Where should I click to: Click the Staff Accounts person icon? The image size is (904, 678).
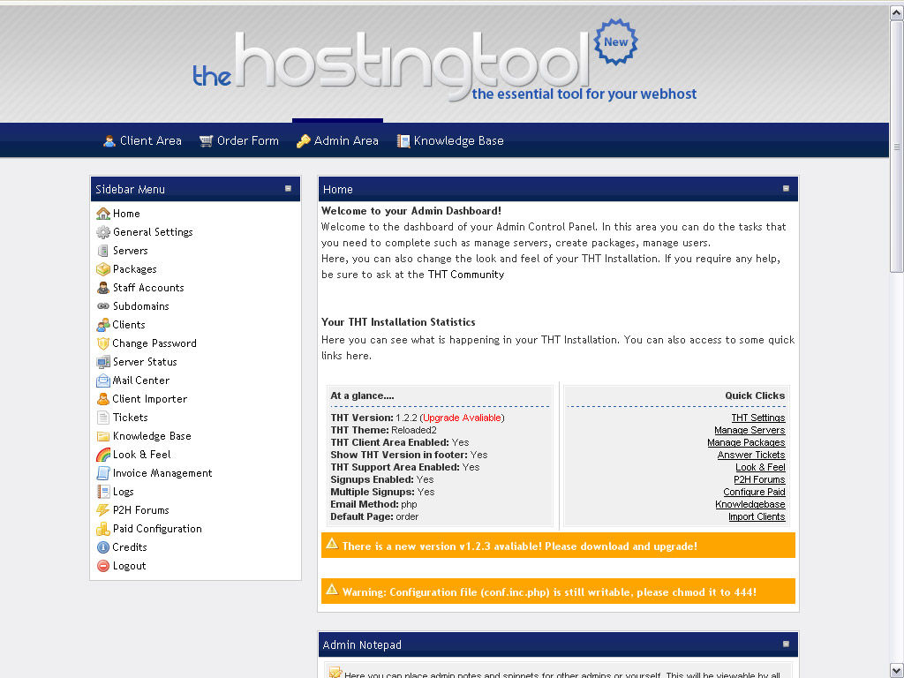103,288
